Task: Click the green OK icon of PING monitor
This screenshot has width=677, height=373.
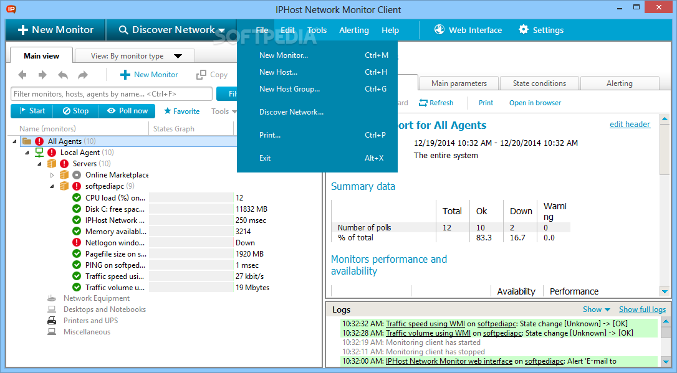Action: [x=77, y=265]
